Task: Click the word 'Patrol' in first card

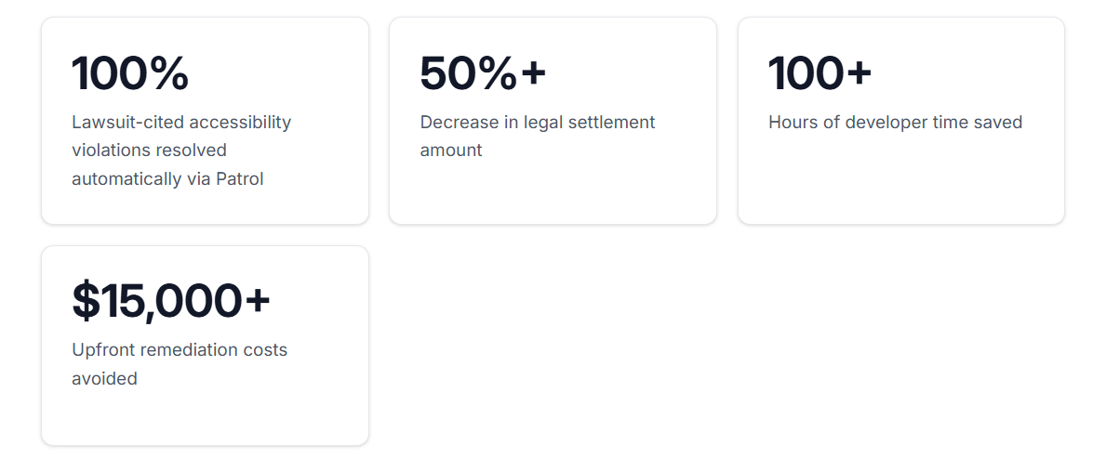Action: click(240, 179)
